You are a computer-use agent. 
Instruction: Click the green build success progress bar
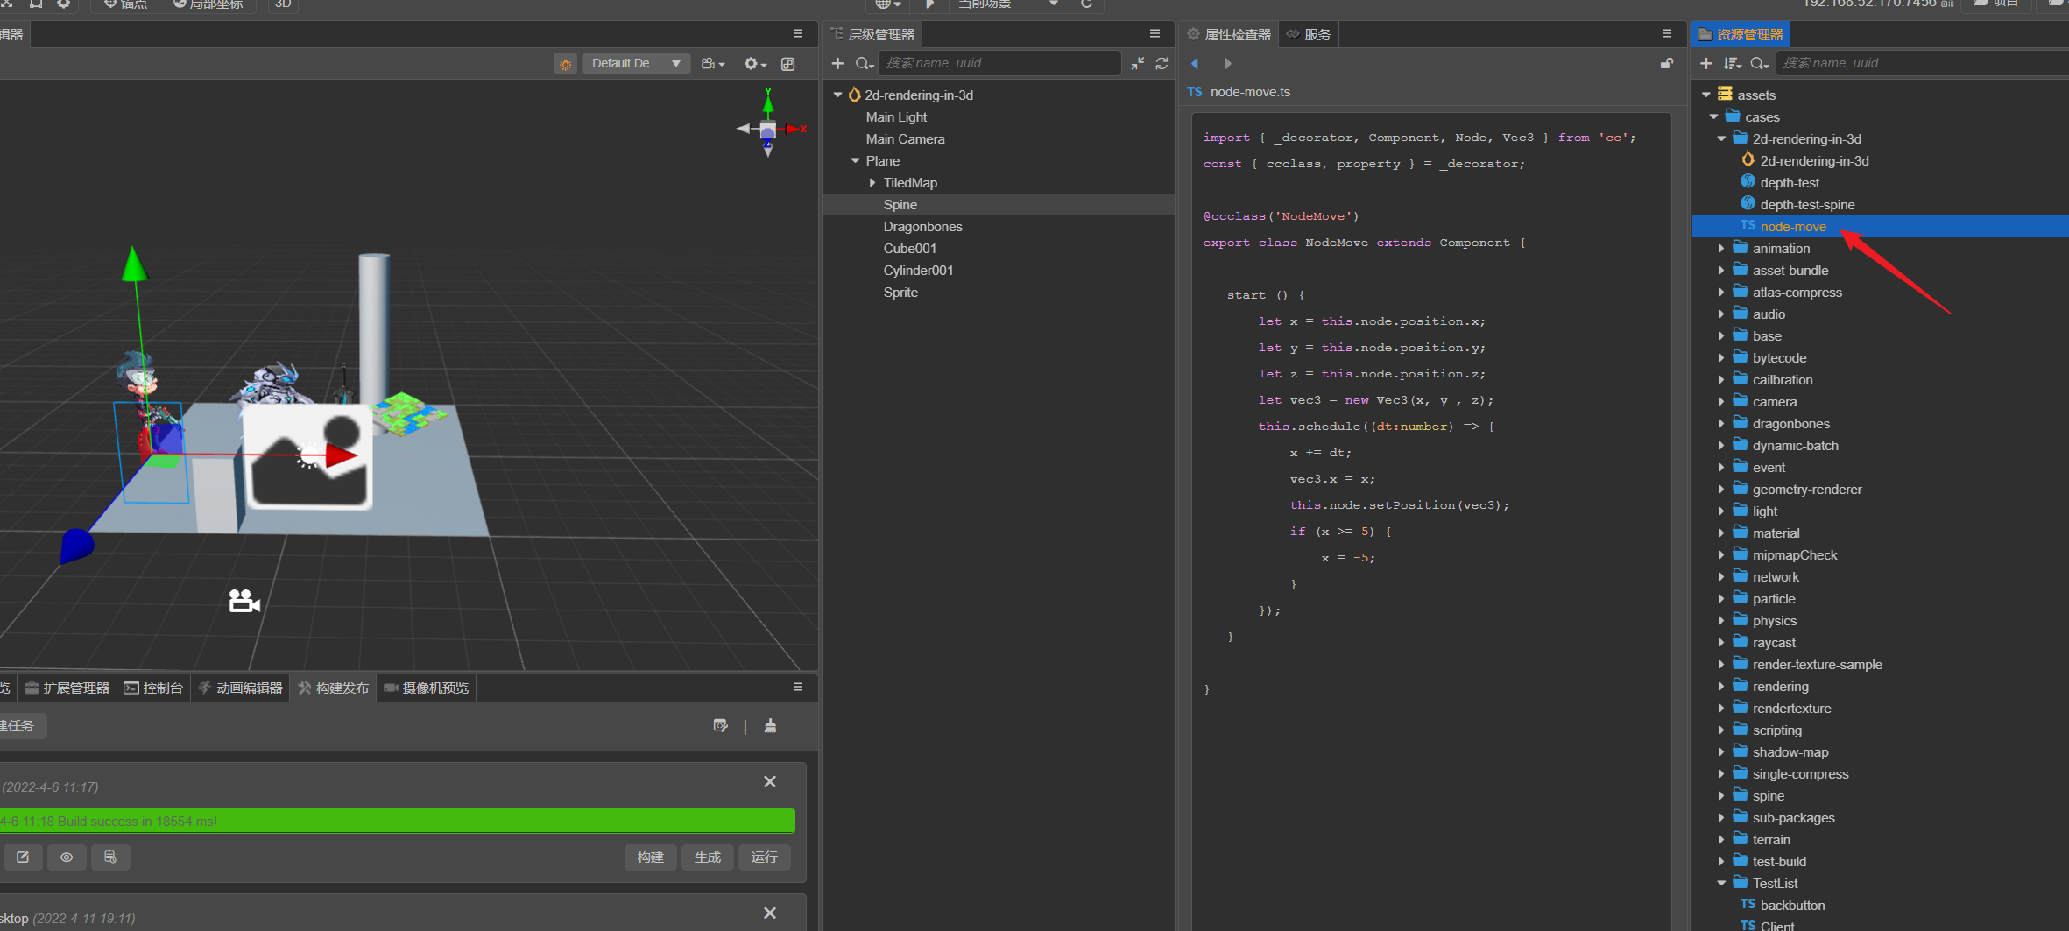click(x=397, y=821)
